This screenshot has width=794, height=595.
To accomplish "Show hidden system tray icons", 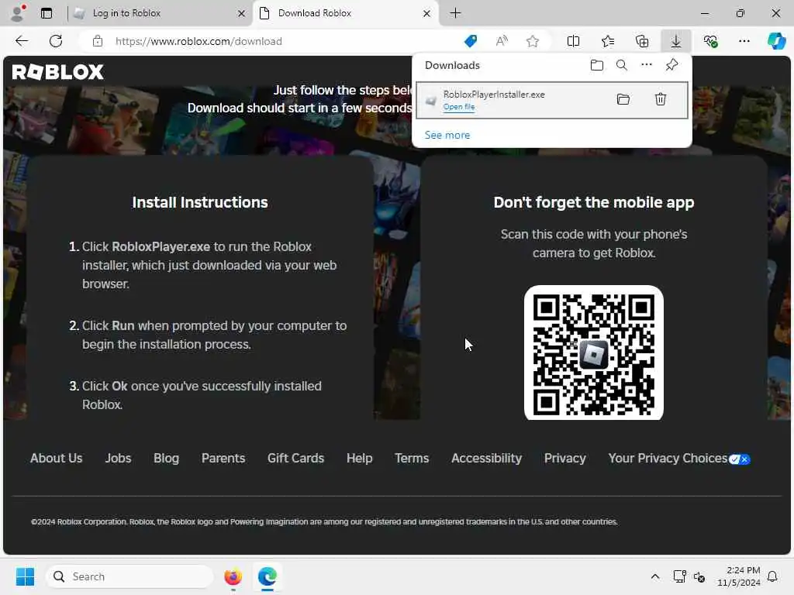I will (x=654, y=576).
